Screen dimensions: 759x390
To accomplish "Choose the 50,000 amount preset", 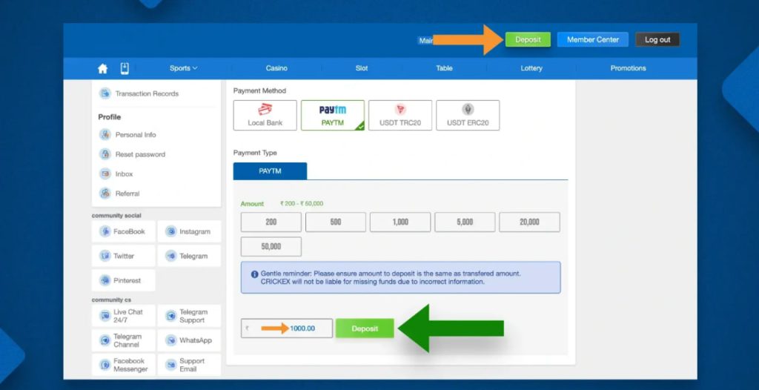I will tap(271, 247).
